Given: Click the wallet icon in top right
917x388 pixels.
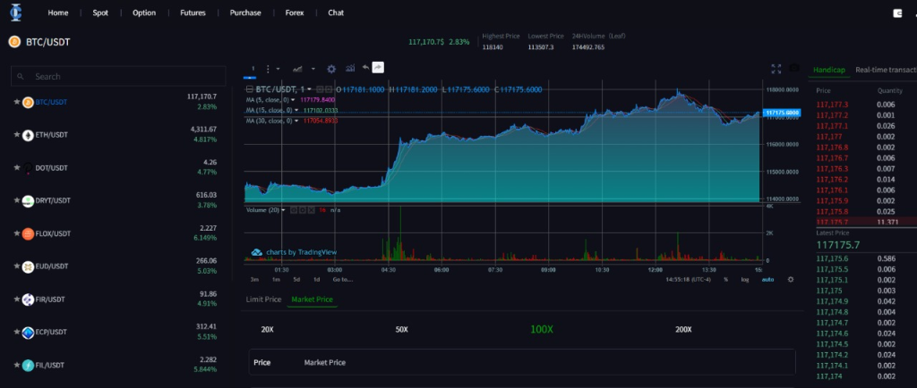Looking at the screenshot, I should coord(898,13).
